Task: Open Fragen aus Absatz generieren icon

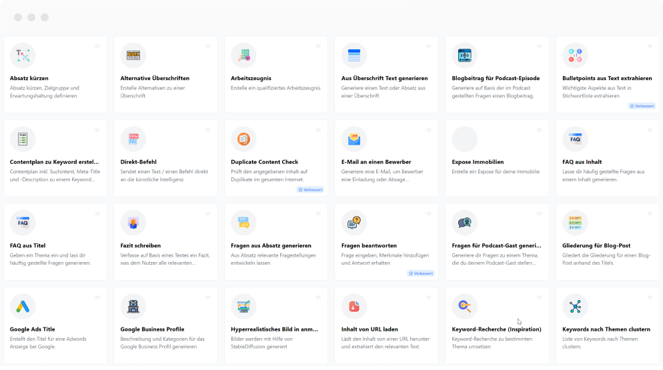Action: point(243,223)
